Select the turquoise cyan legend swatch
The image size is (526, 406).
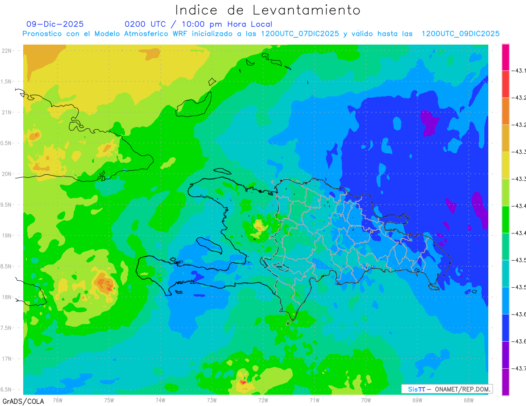tap(505, 273)
